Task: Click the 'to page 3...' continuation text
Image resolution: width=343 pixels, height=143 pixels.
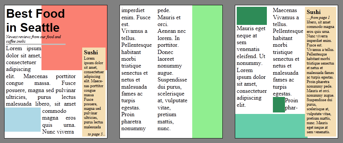Action: (96, 134)
